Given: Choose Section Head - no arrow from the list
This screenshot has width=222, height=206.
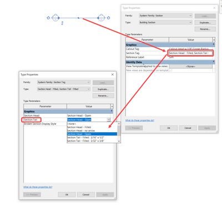Looking at the screenshot, I should [x=92, y=130].
